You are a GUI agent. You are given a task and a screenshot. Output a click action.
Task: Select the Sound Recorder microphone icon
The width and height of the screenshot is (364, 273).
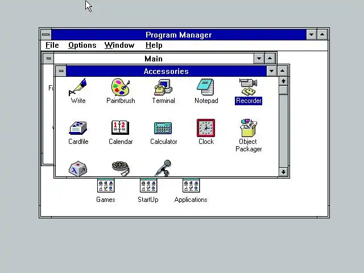pyautogui.click(x=163, y=168)
